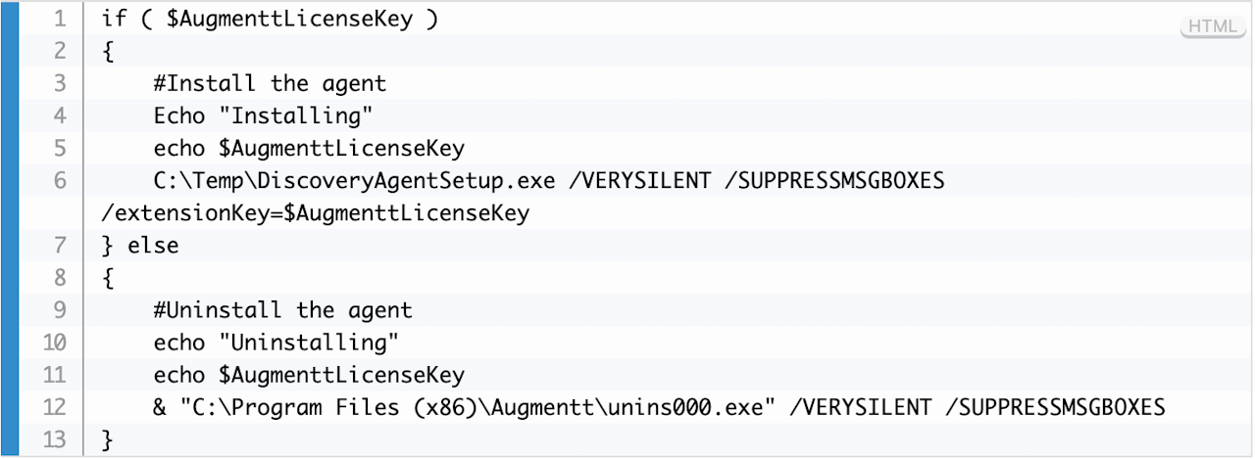Screen dimensions: 1255x459
Task: Click line number 12 in the gutter
Action: point(55,407)
